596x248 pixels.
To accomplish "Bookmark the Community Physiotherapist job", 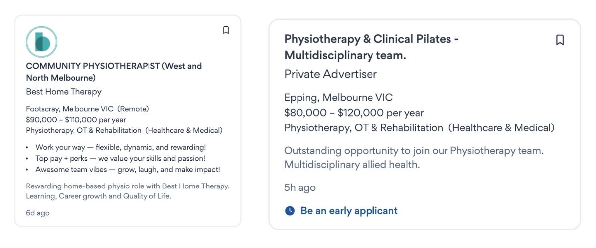I will (x=226, y=30).
